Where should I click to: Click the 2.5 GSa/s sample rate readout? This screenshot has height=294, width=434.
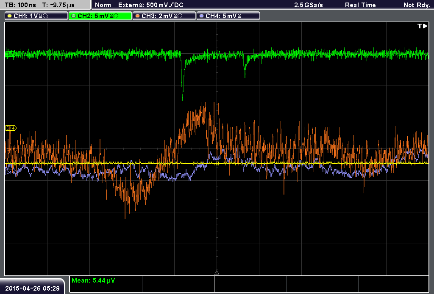click(x=309, y=5)
